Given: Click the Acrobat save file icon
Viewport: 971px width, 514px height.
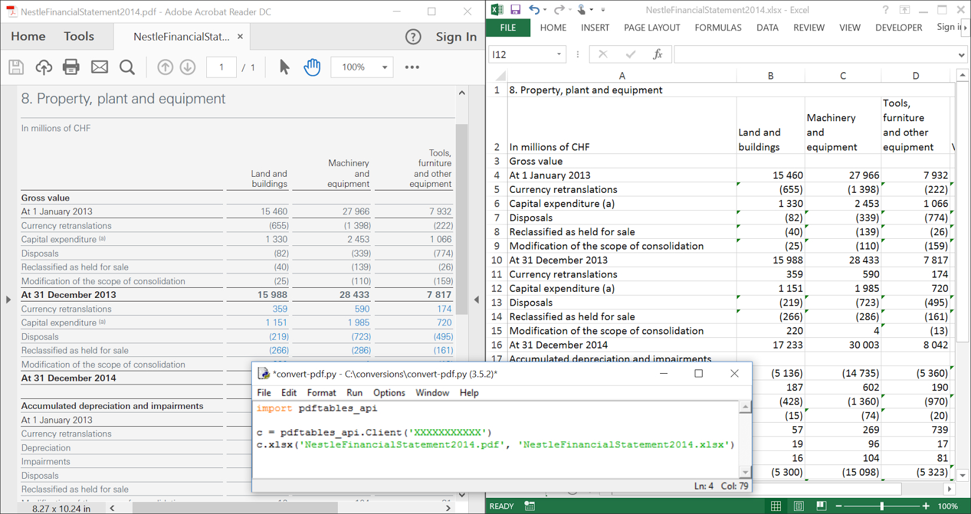Looking at the screenshot, I should 16,67.
